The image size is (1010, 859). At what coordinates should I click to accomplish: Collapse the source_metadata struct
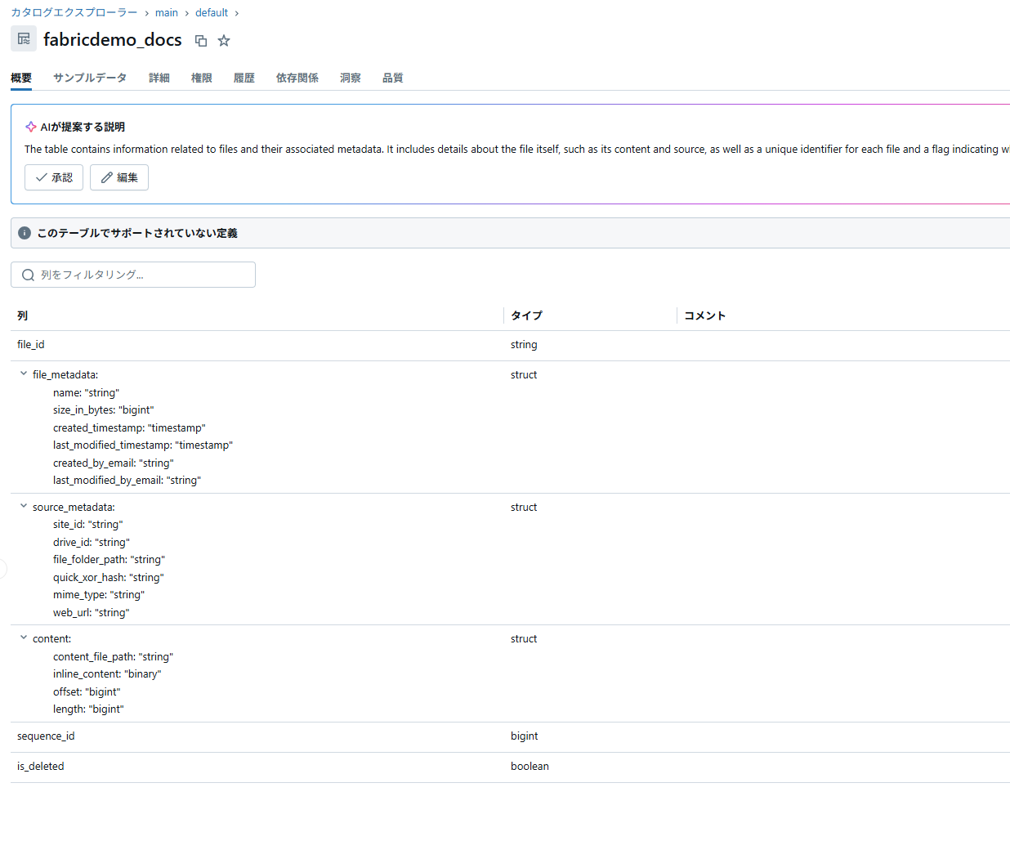[23, 506]
